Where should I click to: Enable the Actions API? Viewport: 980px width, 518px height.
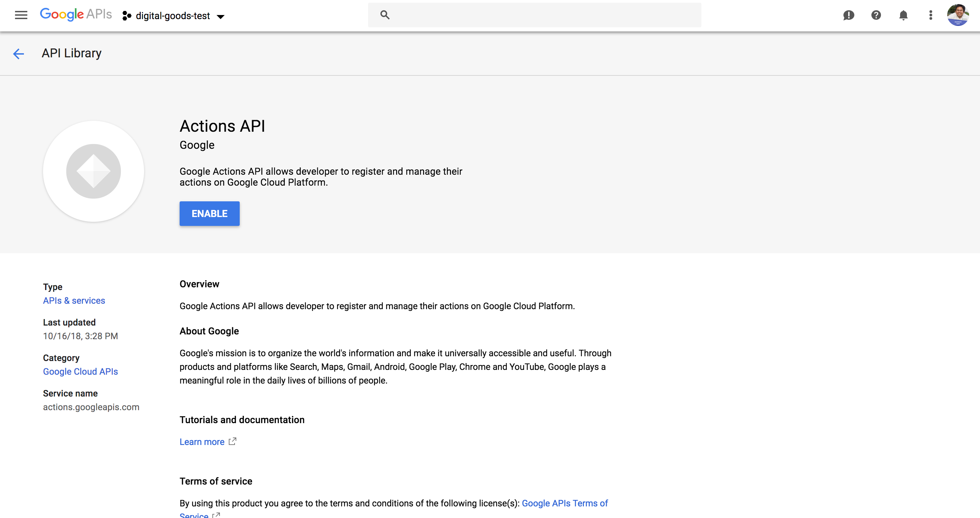coord(209,213)
